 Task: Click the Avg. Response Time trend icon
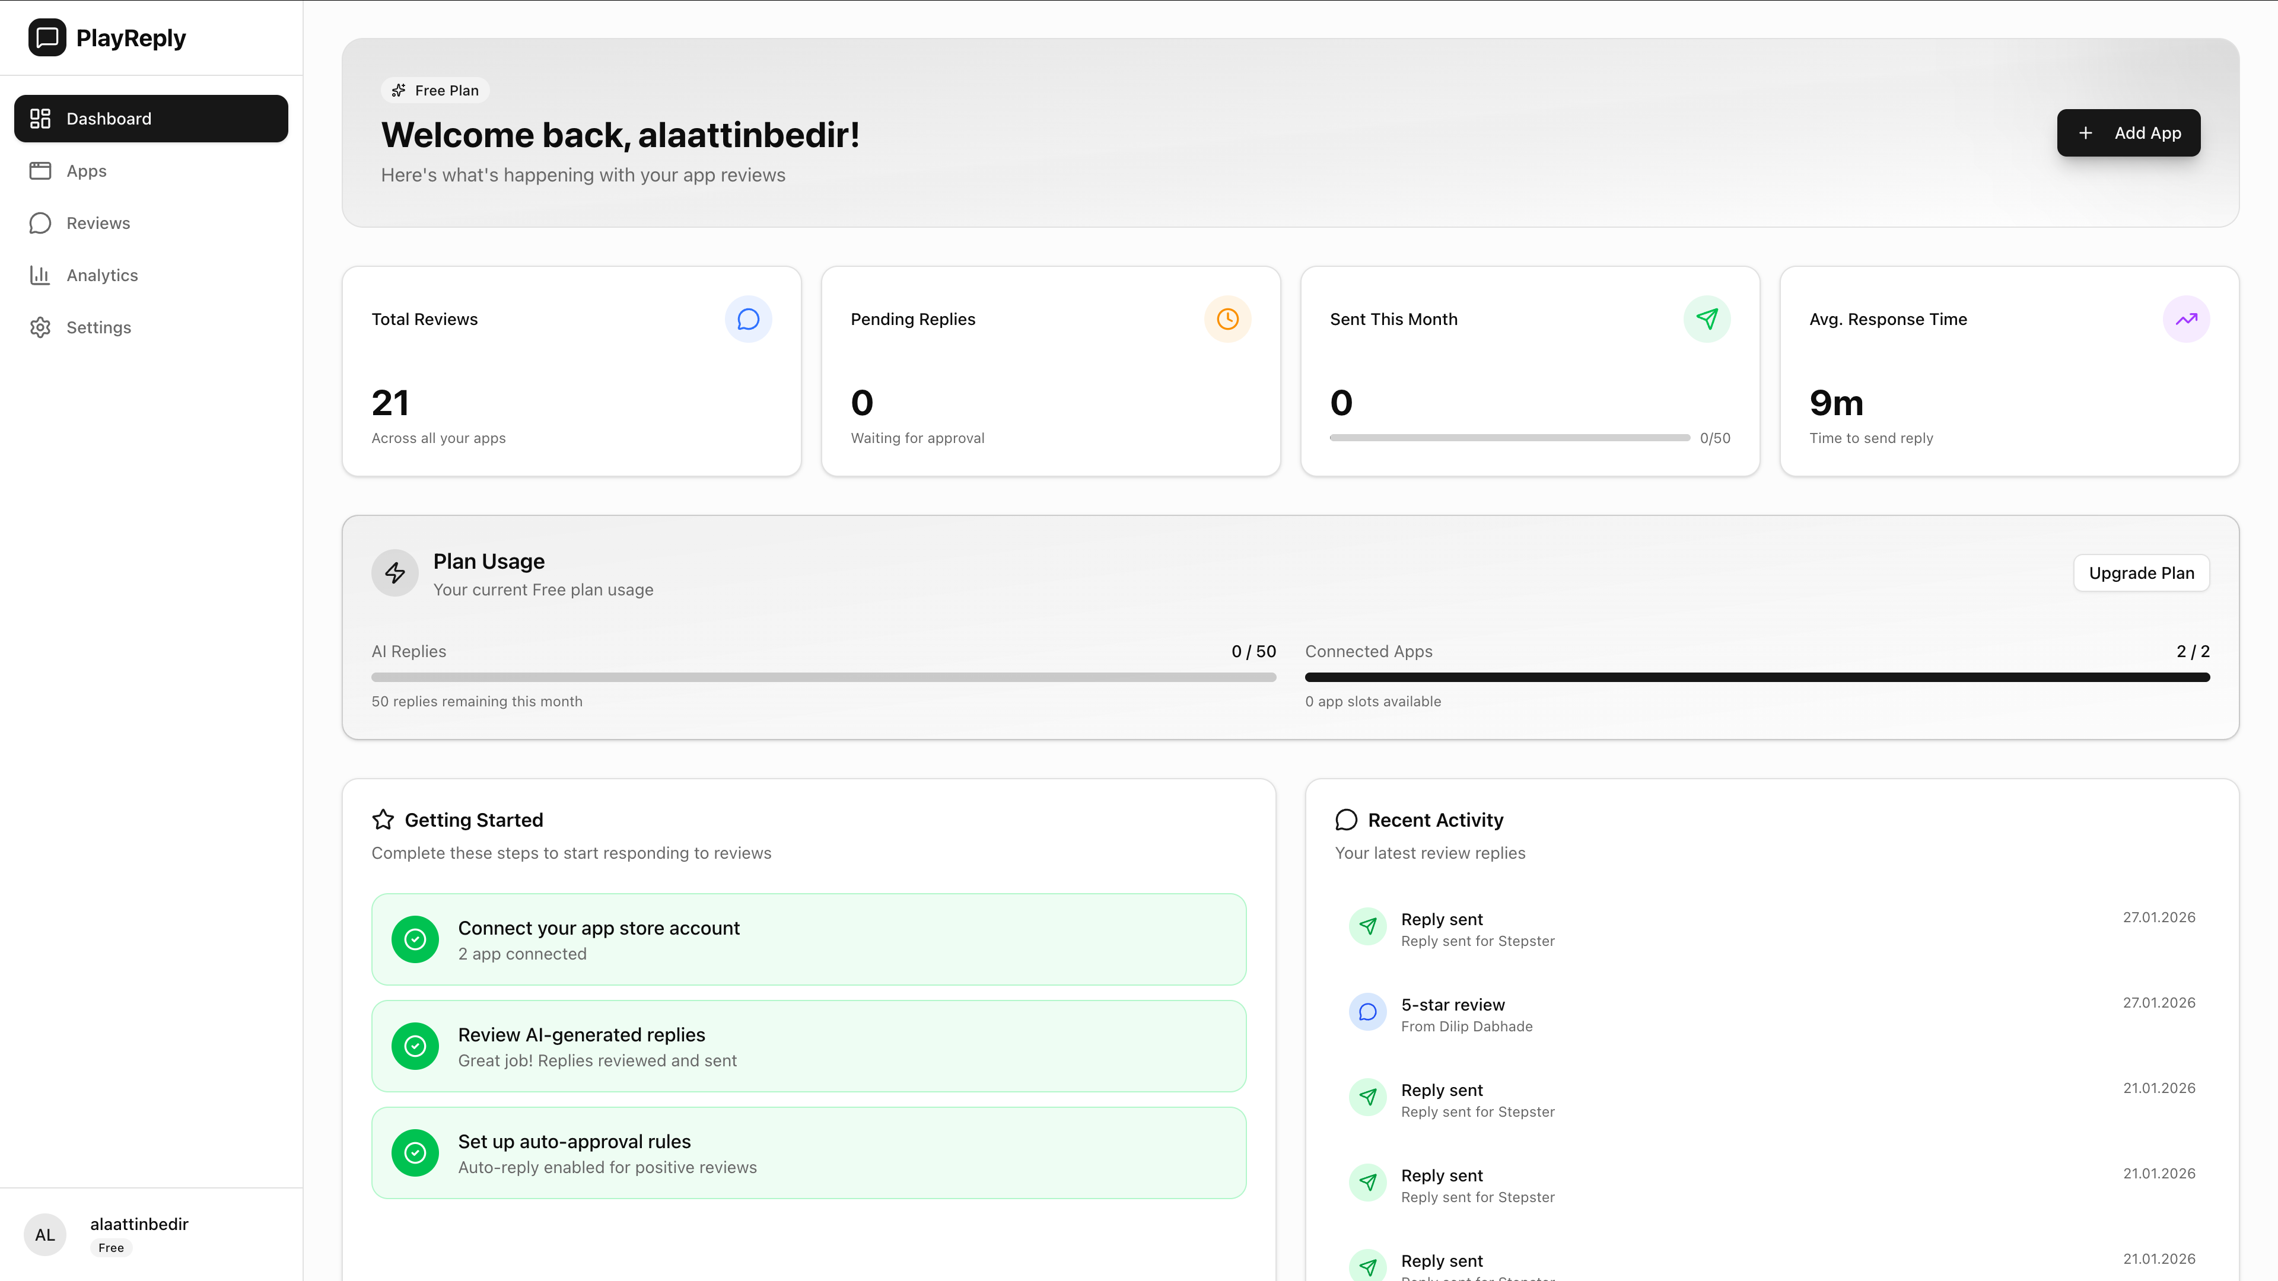point(2186,319)
